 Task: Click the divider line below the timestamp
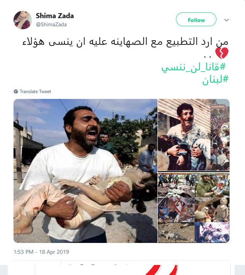tap(122, 260)
